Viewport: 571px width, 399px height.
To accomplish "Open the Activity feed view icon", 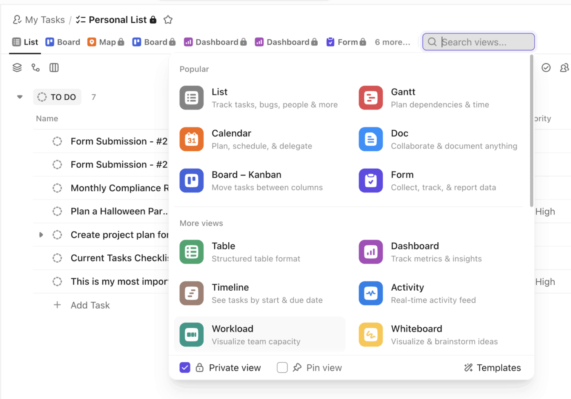I will coord(370,293).
